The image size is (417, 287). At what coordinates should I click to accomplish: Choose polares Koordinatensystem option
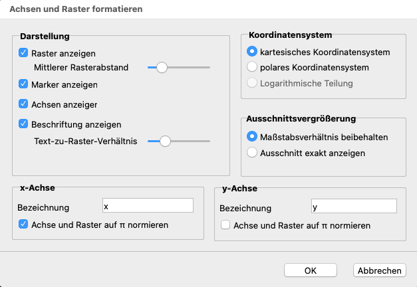pyautogui.click(x=252, y=67)
